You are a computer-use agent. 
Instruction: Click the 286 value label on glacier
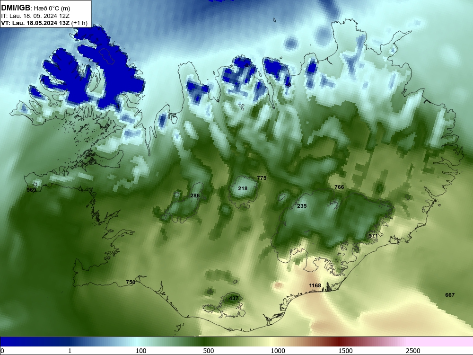tap(195, 195)
